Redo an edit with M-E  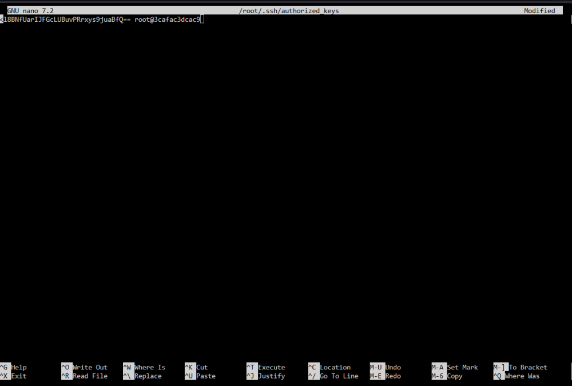coord(386,376)
